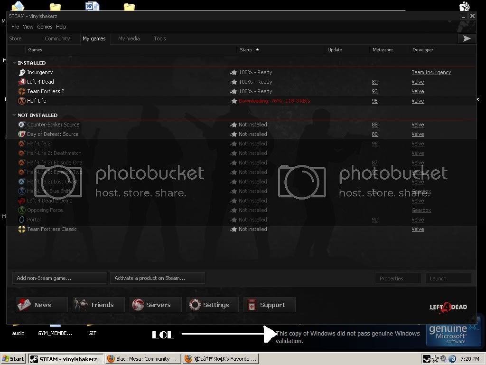Select the Insurgency game icon
This screenshot has height=365, width=486.
22,72
